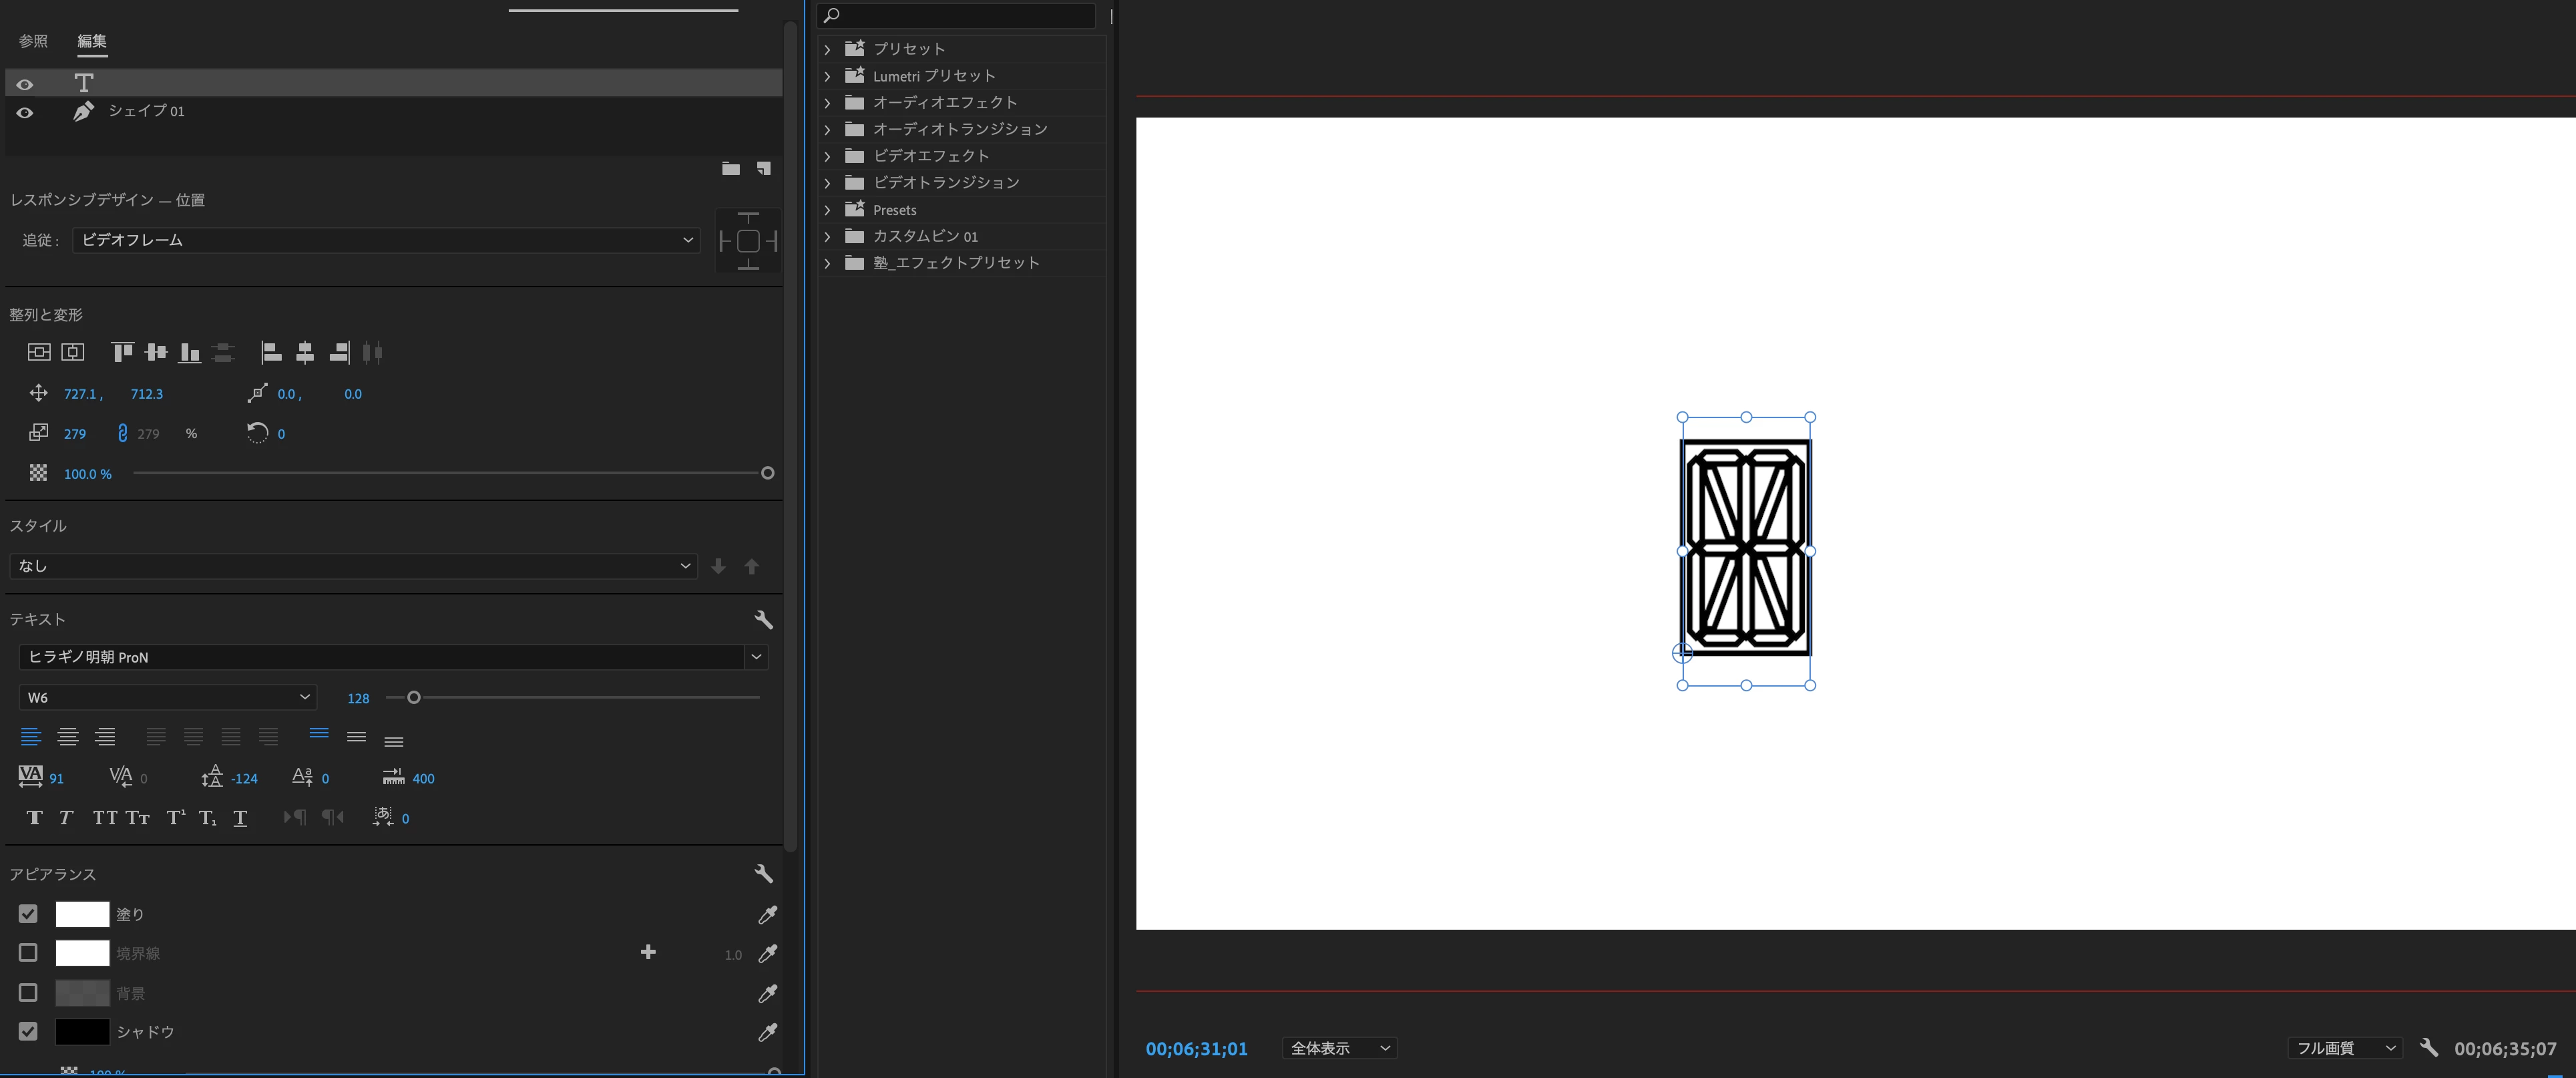Hide the シェイプ 01 layer
The image size is (2576, 1078).
click(x=25, y=112)
